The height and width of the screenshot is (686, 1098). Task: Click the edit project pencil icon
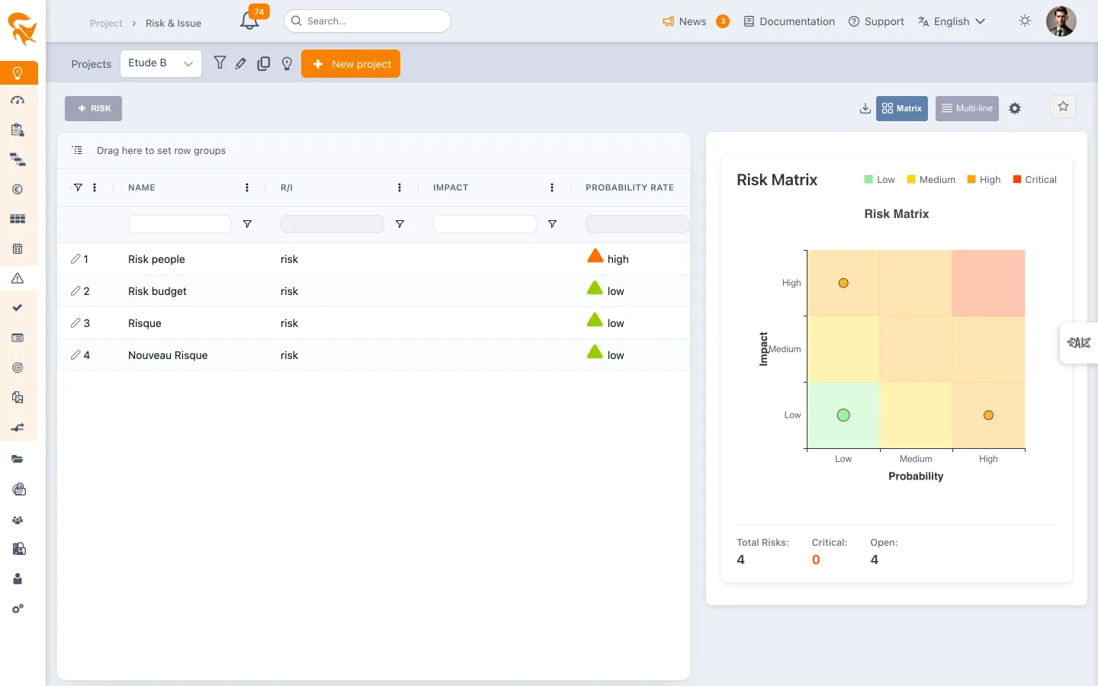(x=241, y=64)
